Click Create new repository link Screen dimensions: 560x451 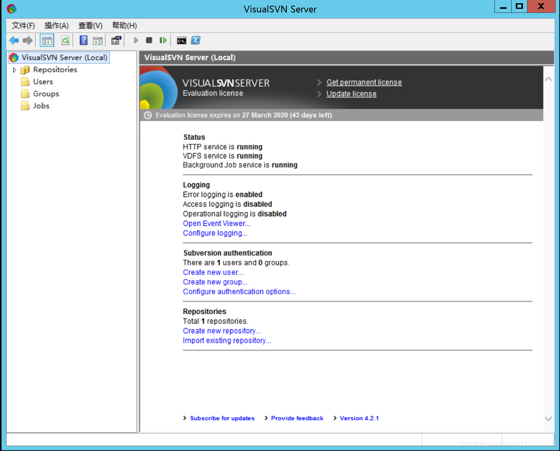(222, 331)
